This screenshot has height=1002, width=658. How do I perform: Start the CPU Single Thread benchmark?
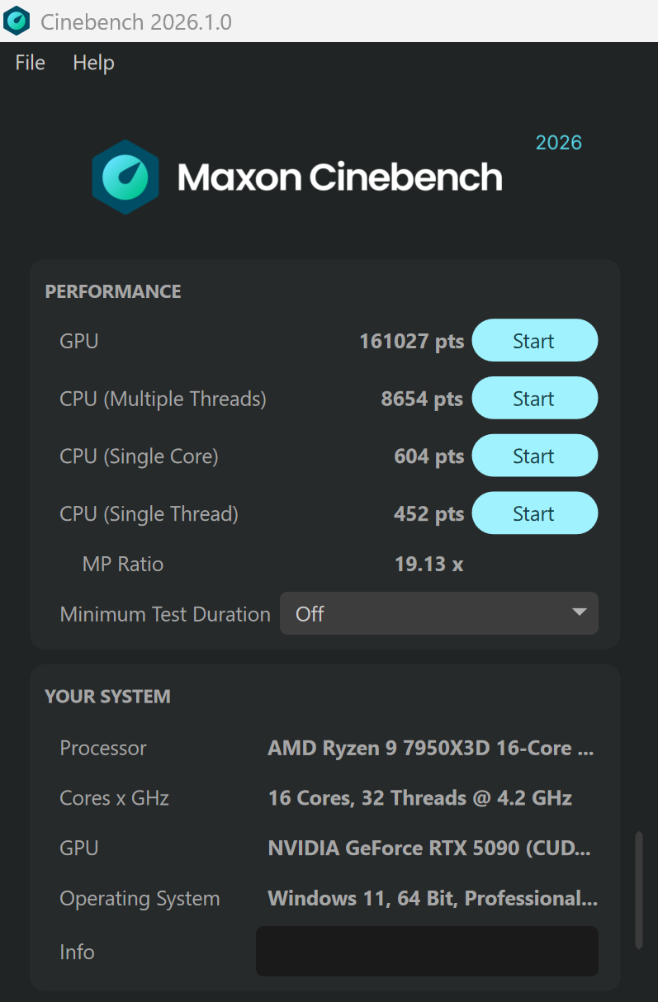(x=534, y=513)
